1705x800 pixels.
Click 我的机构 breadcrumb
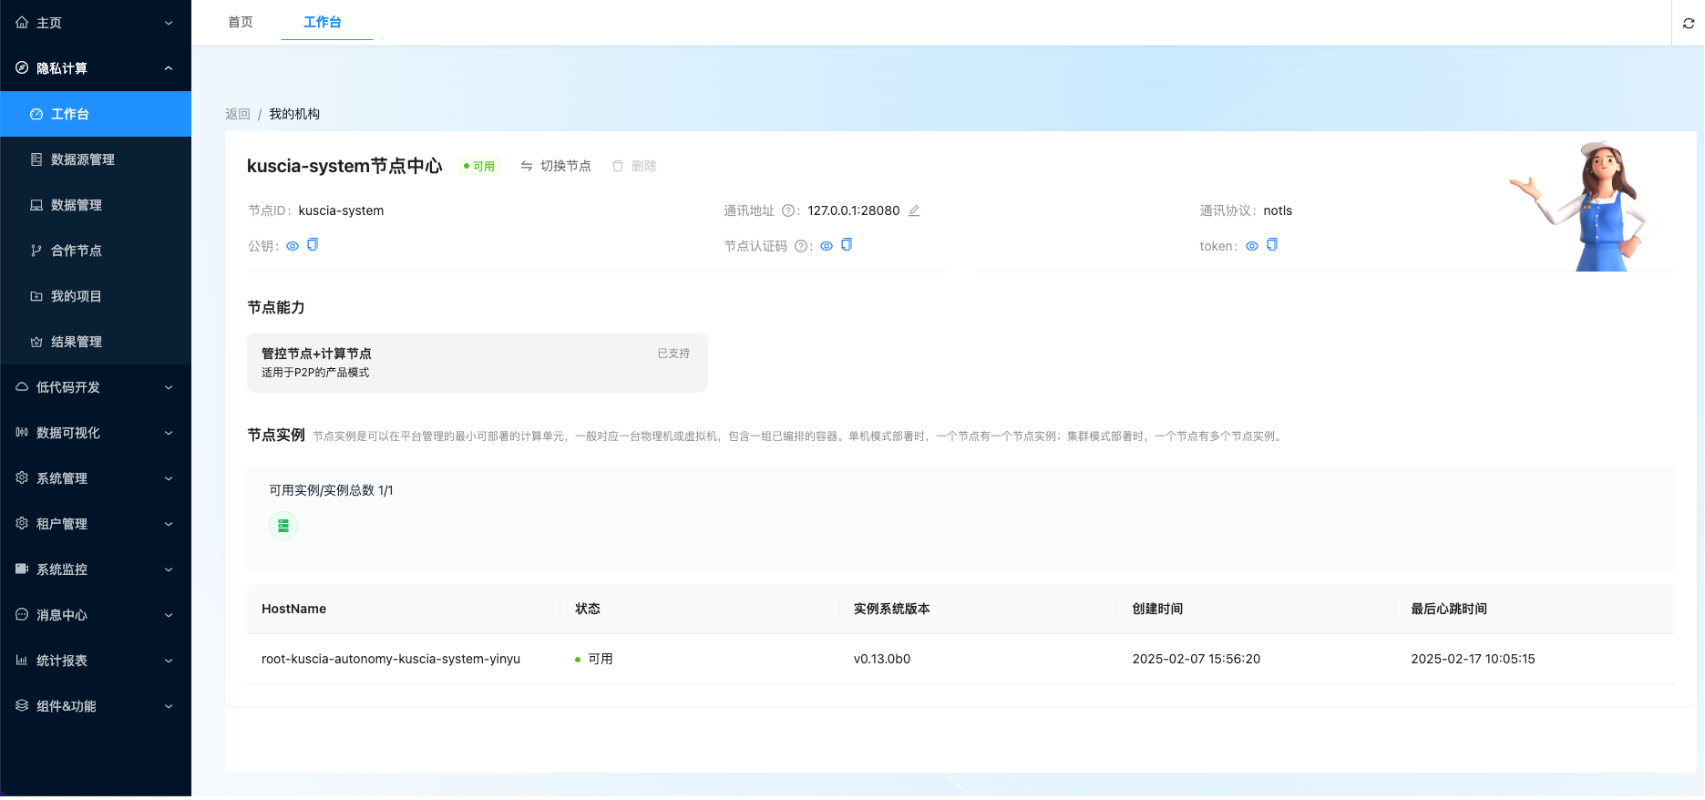pos(294,114)
